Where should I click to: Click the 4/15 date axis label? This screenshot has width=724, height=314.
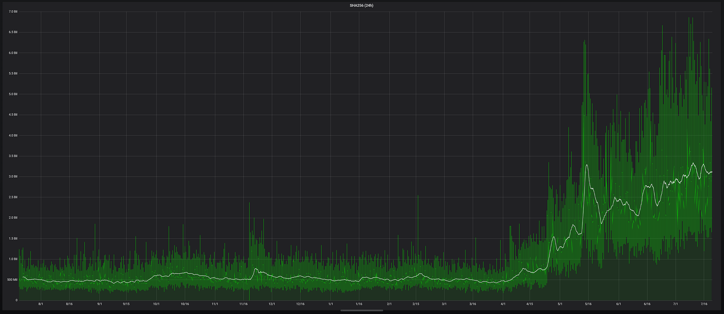pyautogui.click(x=530, y=304)
